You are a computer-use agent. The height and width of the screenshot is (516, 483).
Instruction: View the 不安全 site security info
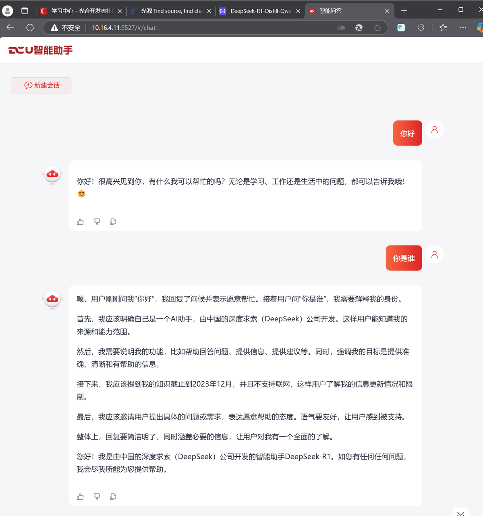point(66,28)
